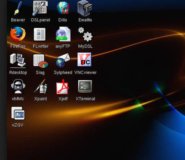Open the VNCviewer icon
Viewport: 185px width, 160px height.
click(x=84, y=59)
